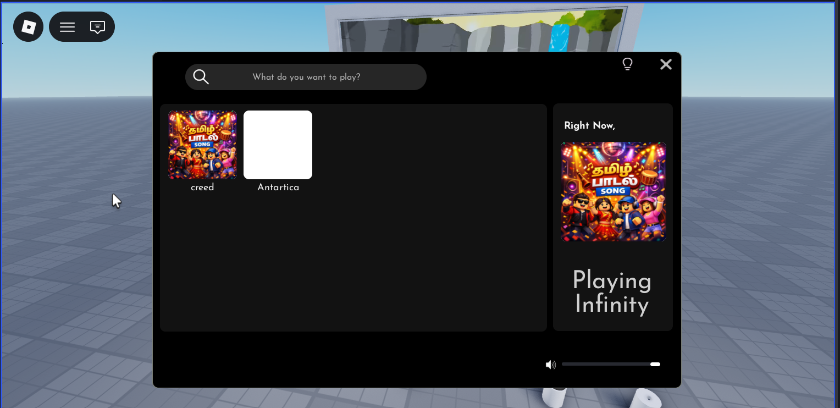Close the music player panel
The width and height of the screenshot is (840, 408).
(666, 64)
